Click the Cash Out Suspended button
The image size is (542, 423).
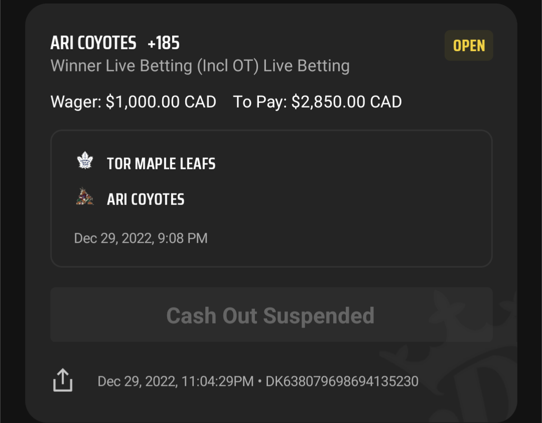[272, 315]
